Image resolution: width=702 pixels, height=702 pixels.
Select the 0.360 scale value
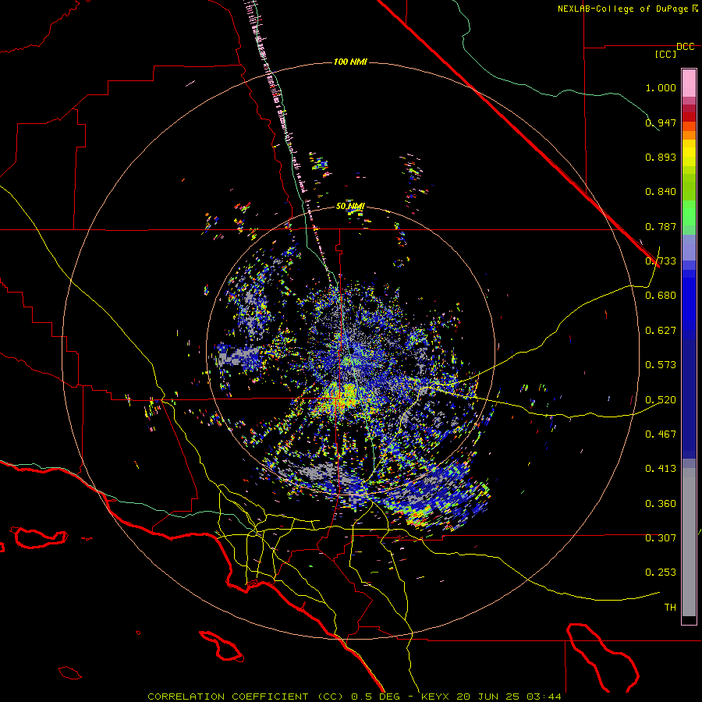[661, 504]
